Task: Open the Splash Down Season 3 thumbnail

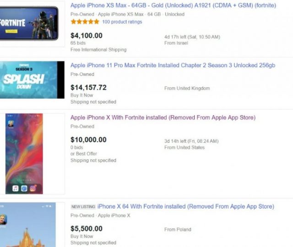Action: (x=32, y=80)
